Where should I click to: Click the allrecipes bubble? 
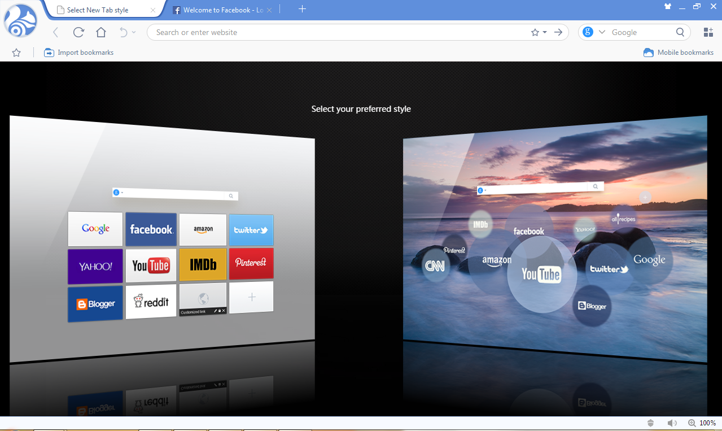coord(623,218)
